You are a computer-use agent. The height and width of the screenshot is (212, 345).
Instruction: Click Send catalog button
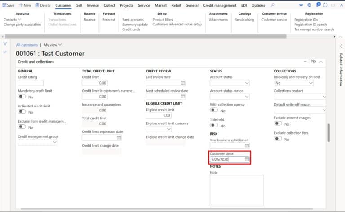[x=244, y=20]
